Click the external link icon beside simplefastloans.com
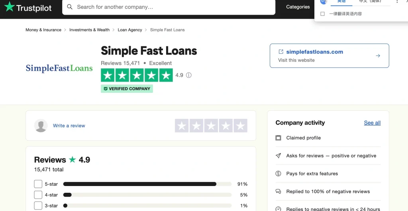408x211 pixels. 281,52
